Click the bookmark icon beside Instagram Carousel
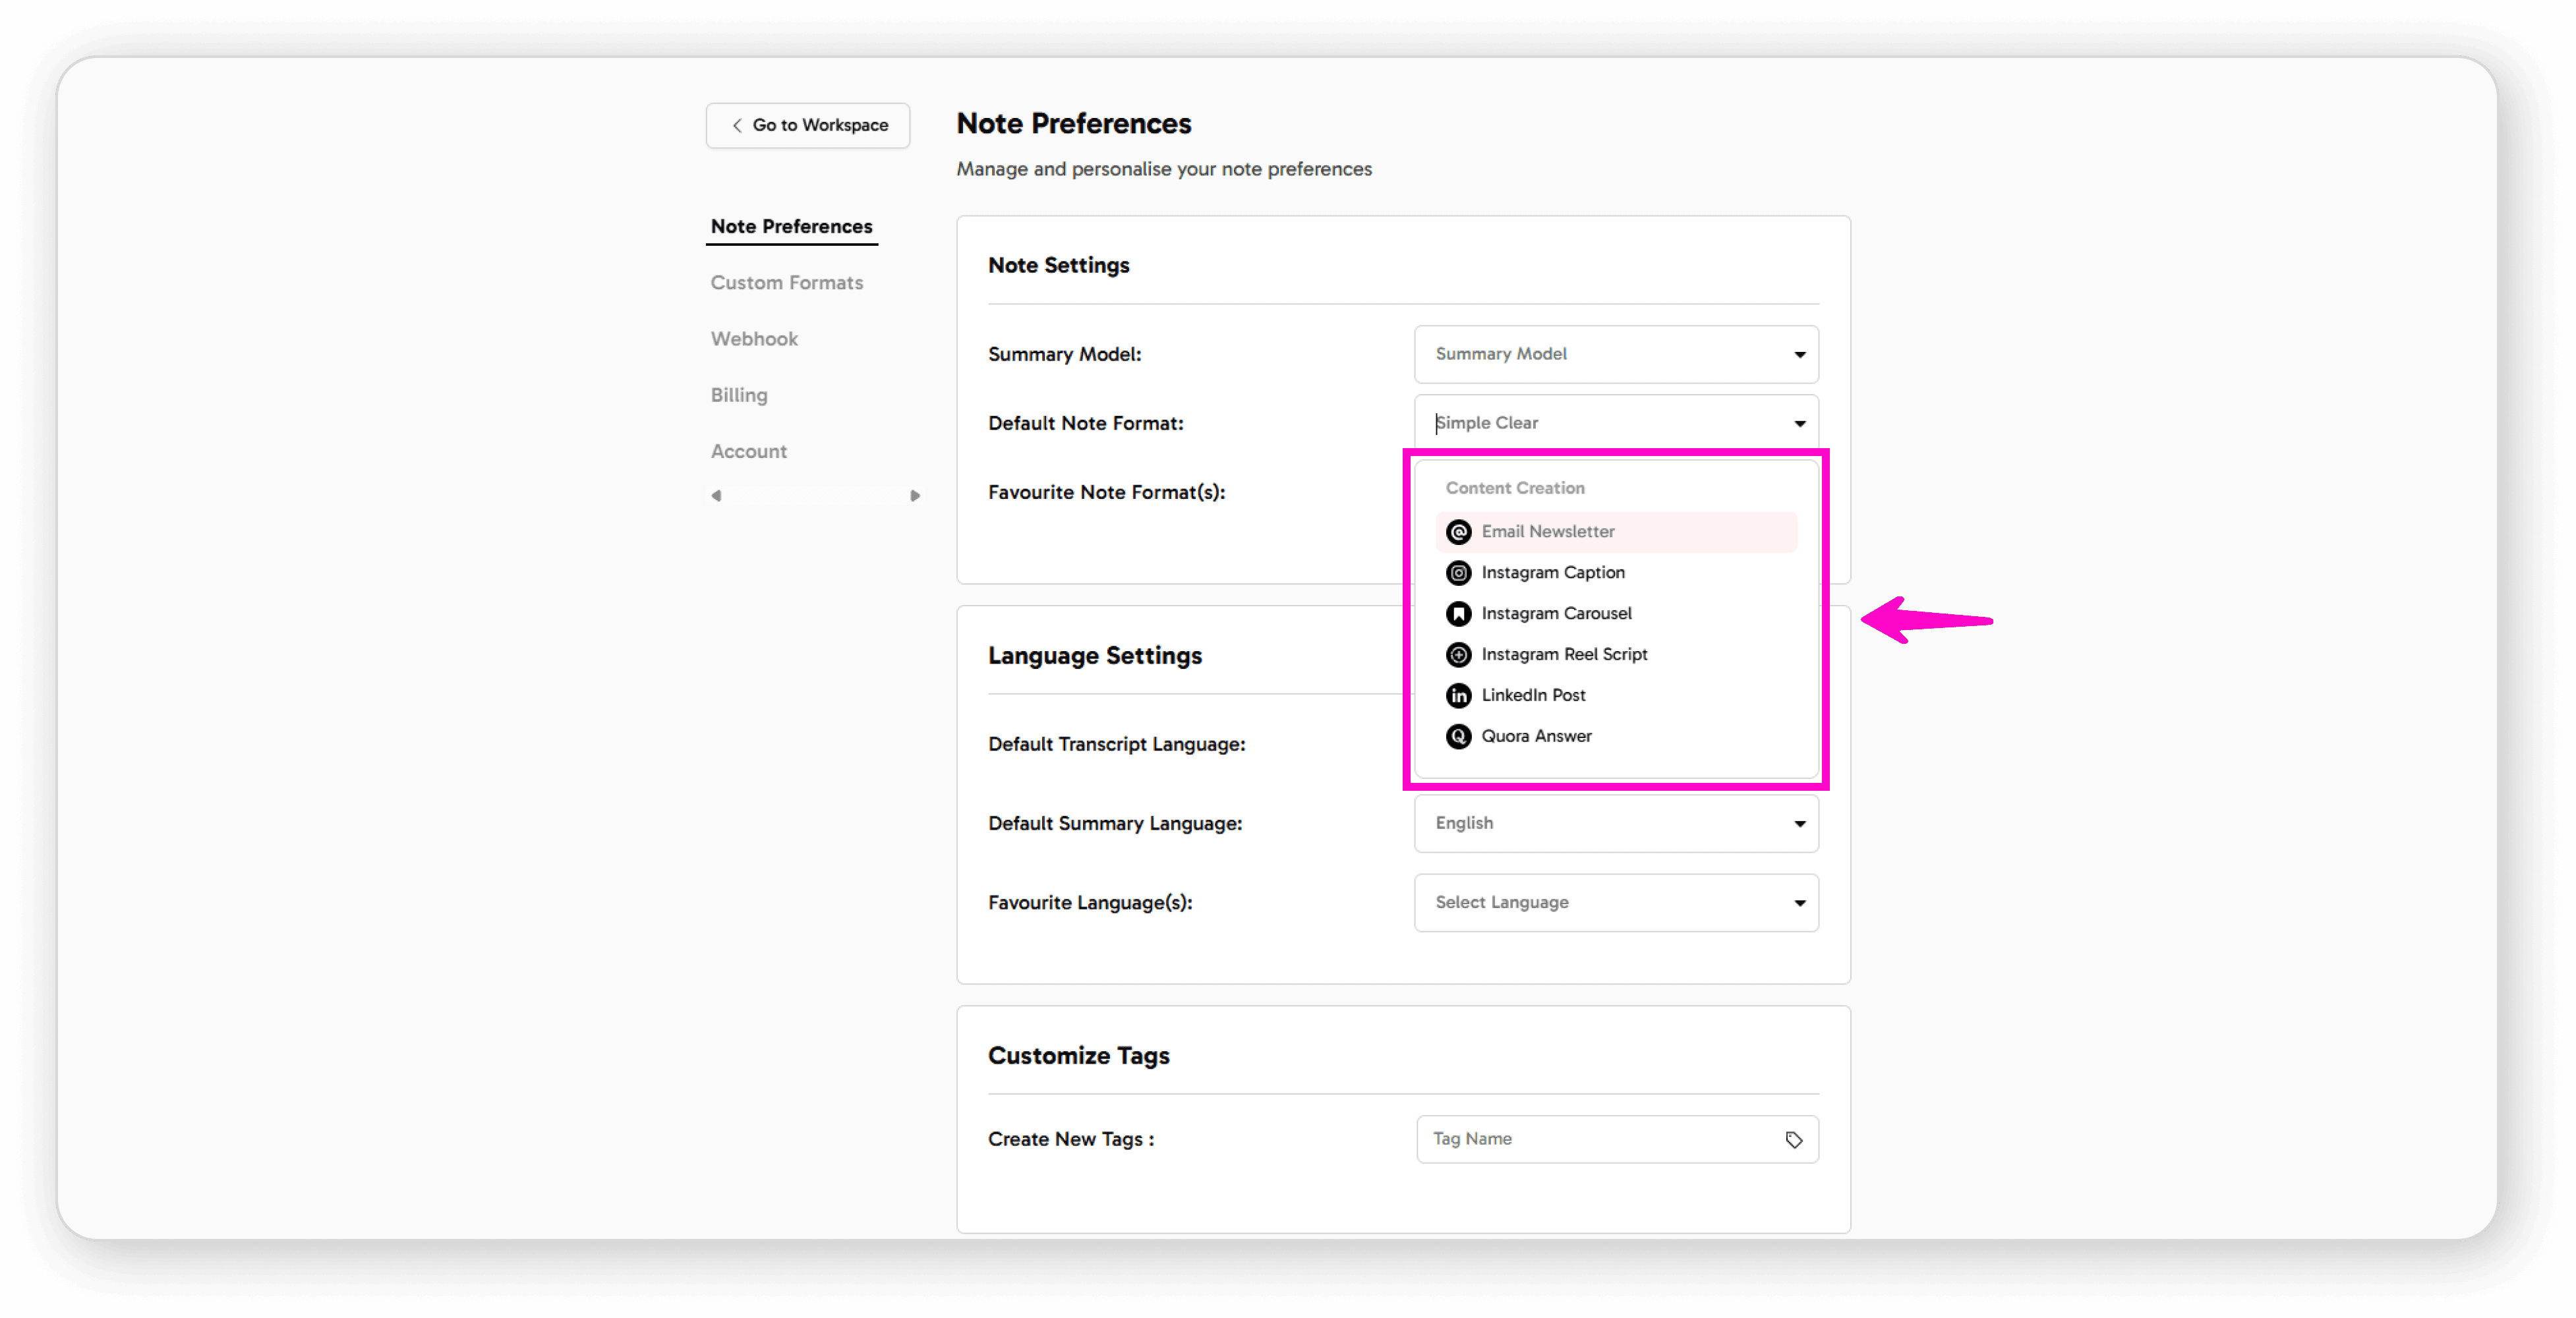 point(1458,613)
